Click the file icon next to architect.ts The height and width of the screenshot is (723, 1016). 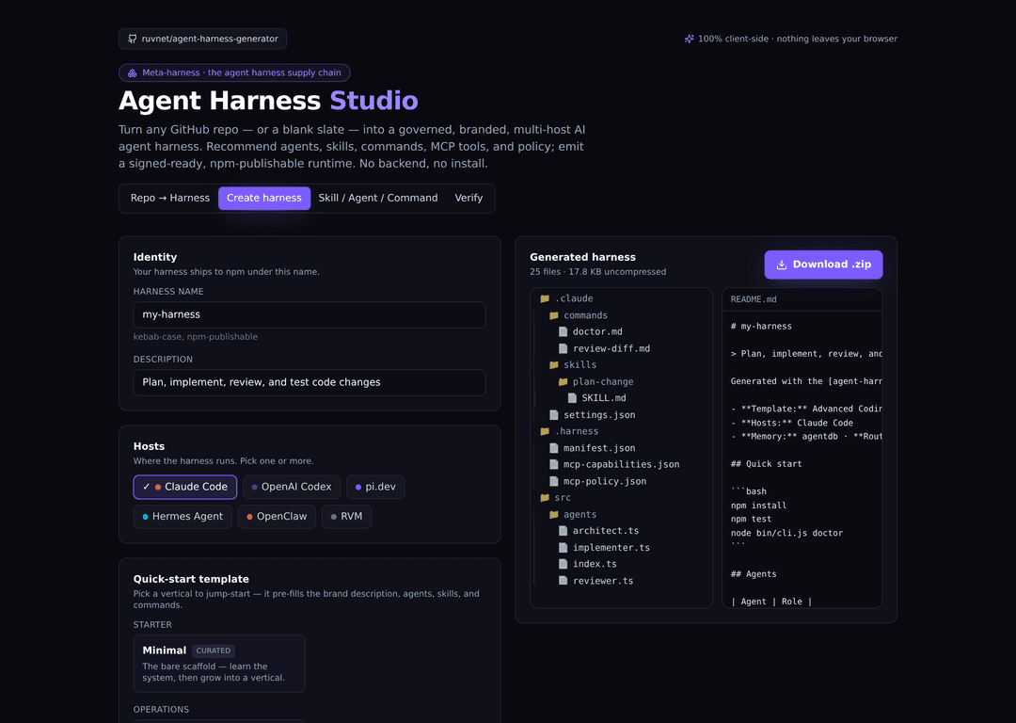click(564, 531)
